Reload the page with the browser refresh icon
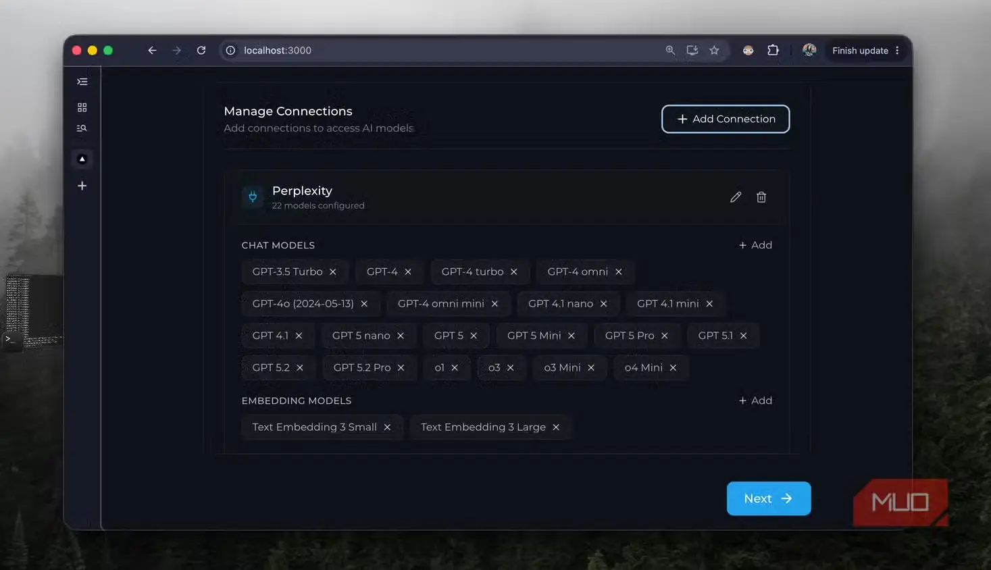Image resolution: width=991 pixels, height=570 pixels. pos(201,51)
